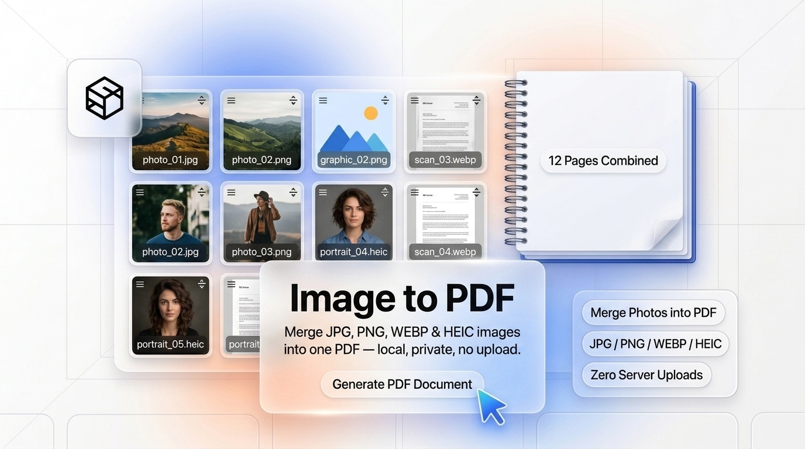Image resolution: width=805 pixels, height=449 pixels.
Task: Open the hamburger menu on scan_04.webp
Action: click(x=415, y=192)
